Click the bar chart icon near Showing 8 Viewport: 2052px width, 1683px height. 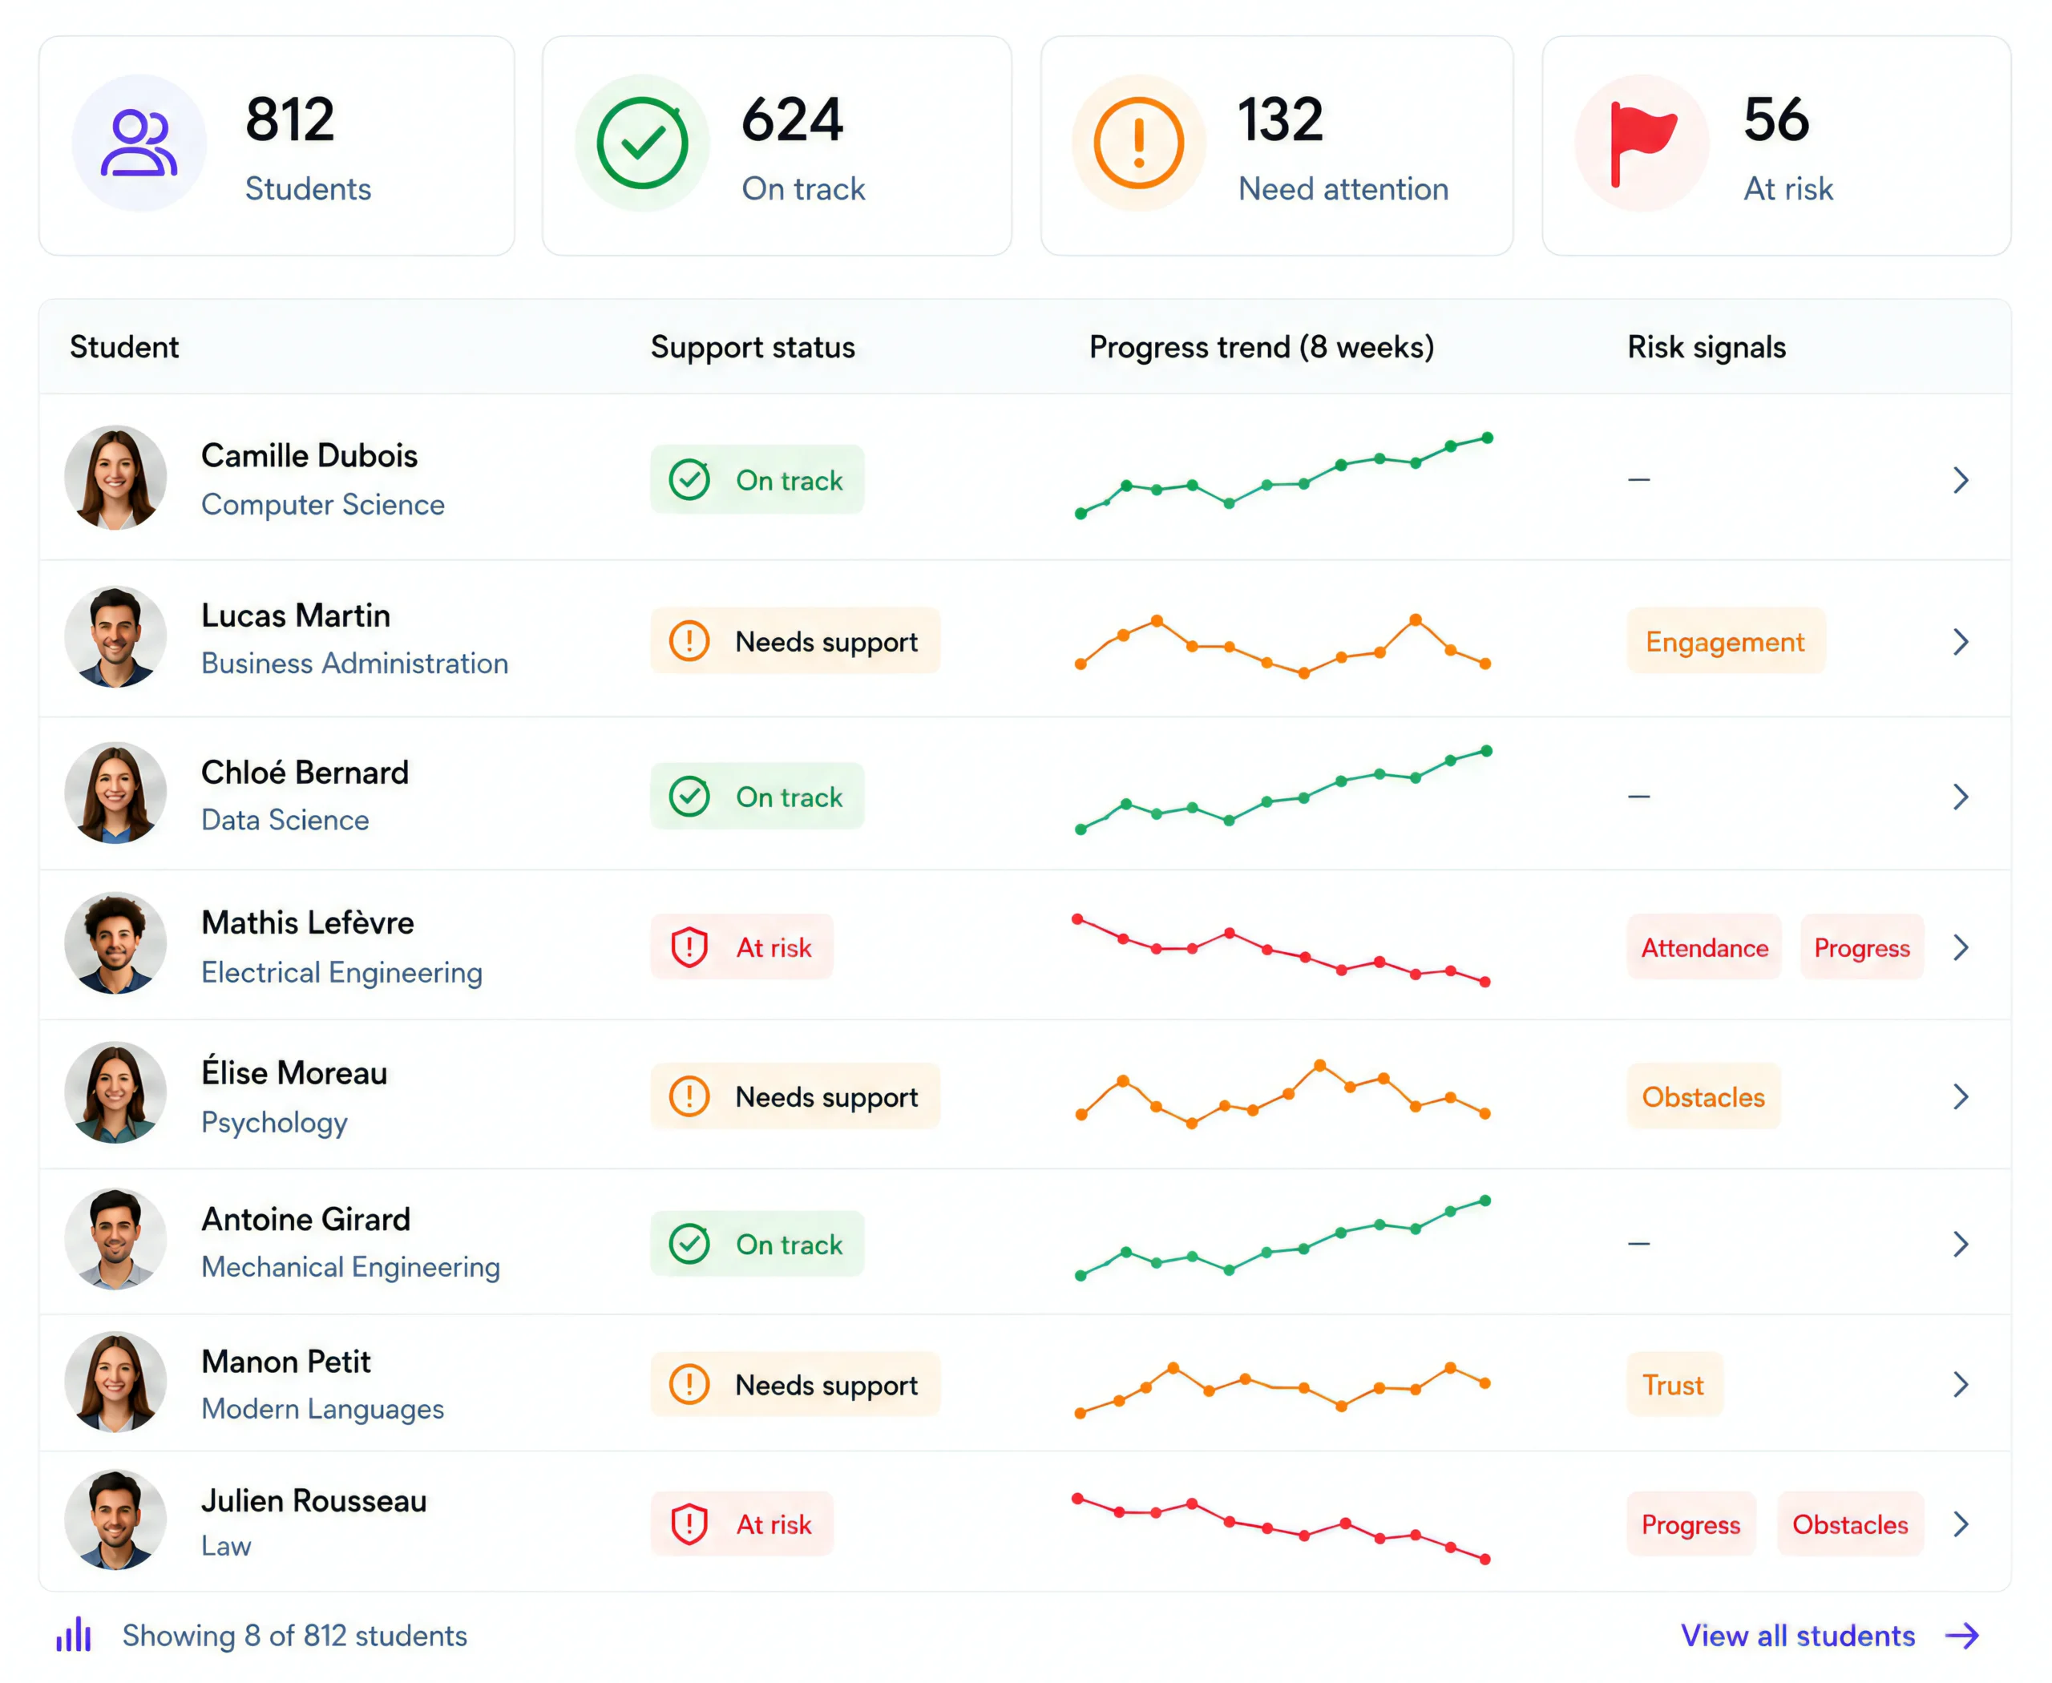coord(74,1635)
